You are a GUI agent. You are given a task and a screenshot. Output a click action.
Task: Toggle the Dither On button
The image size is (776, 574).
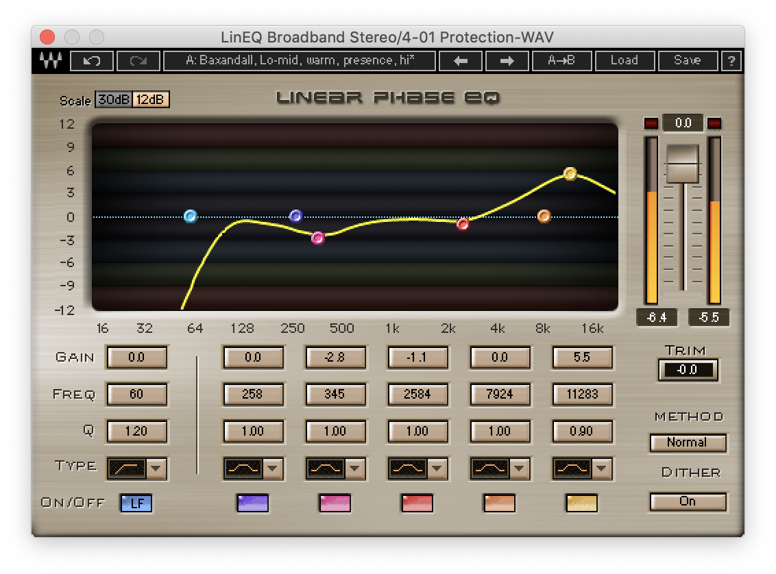(688, 501)
